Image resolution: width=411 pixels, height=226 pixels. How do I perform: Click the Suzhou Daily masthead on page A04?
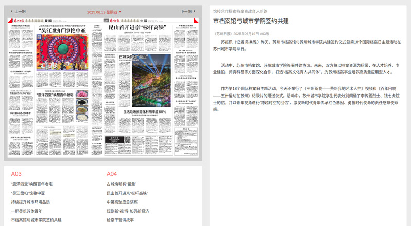[x=115, y=20]
